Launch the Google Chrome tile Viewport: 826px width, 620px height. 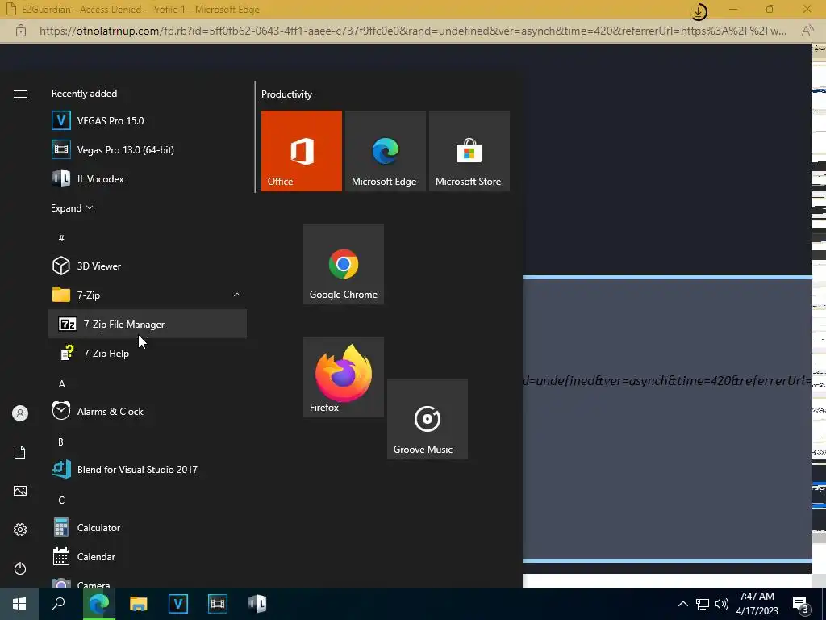click(344, 264)
